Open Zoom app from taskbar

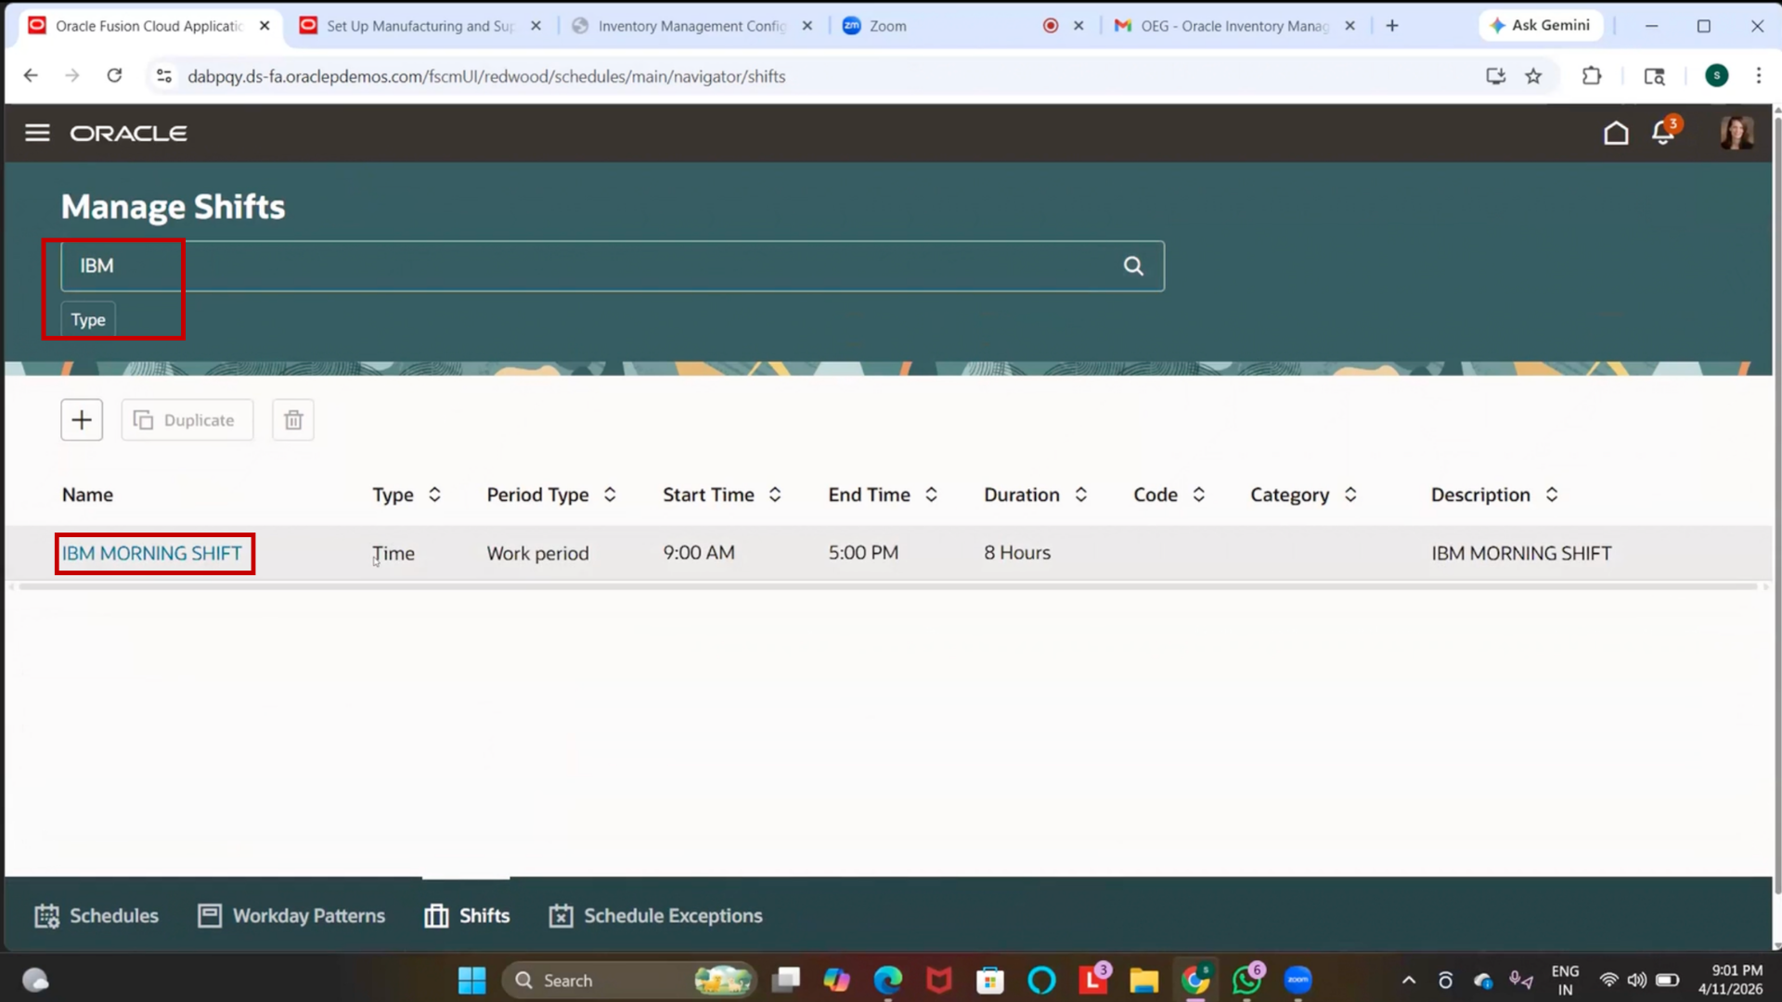point(1298,980)
